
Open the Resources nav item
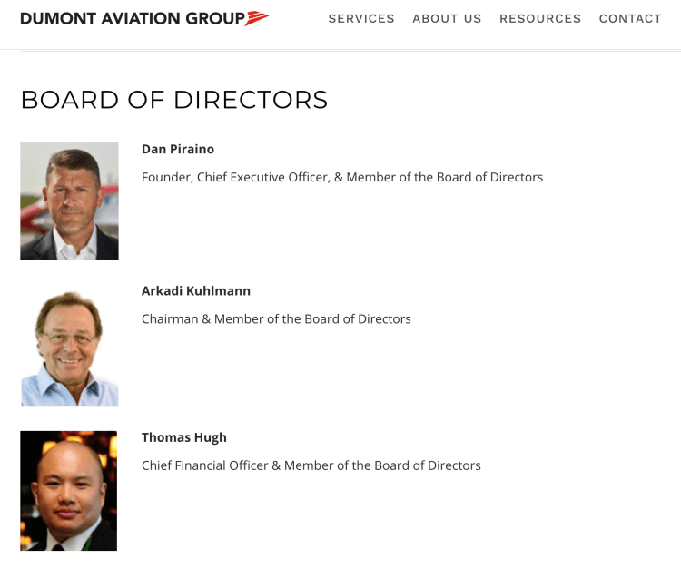coord(540,19)
